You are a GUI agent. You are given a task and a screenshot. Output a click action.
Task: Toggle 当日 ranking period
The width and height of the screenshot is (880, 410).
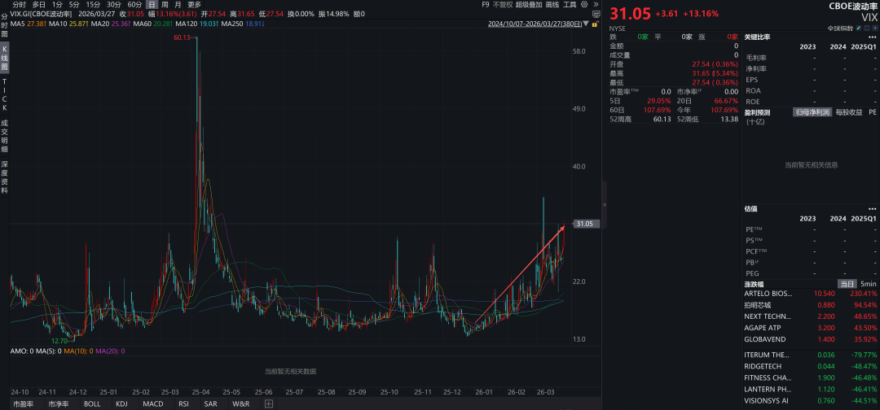(x=847, y=284)
